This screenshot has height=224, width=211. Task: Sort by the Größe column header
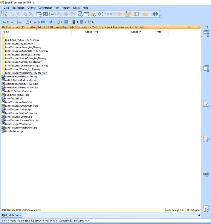tap(82, 32)
